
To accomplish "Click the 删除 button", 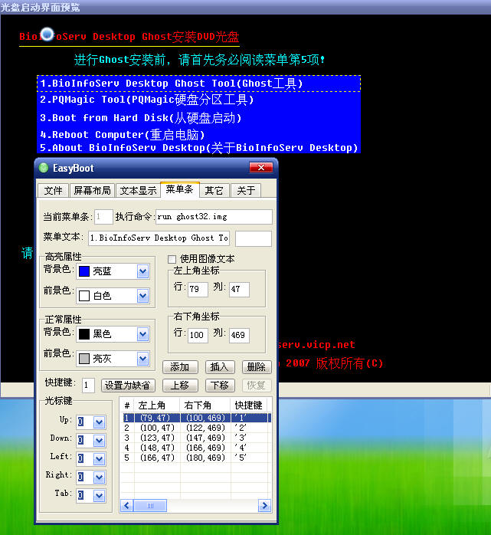I will click(257, 367).
